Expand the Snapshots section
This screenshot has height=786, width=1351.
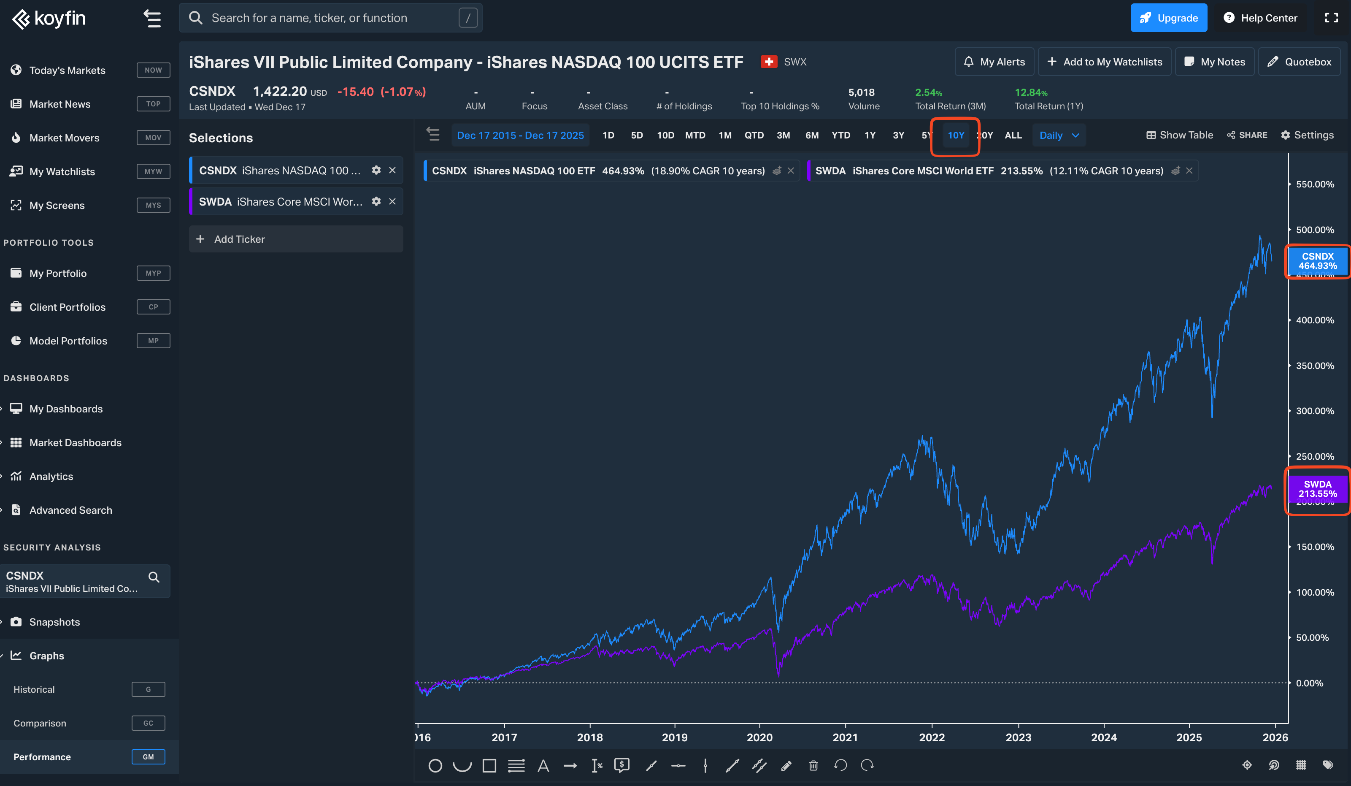[x=54, y=622]
